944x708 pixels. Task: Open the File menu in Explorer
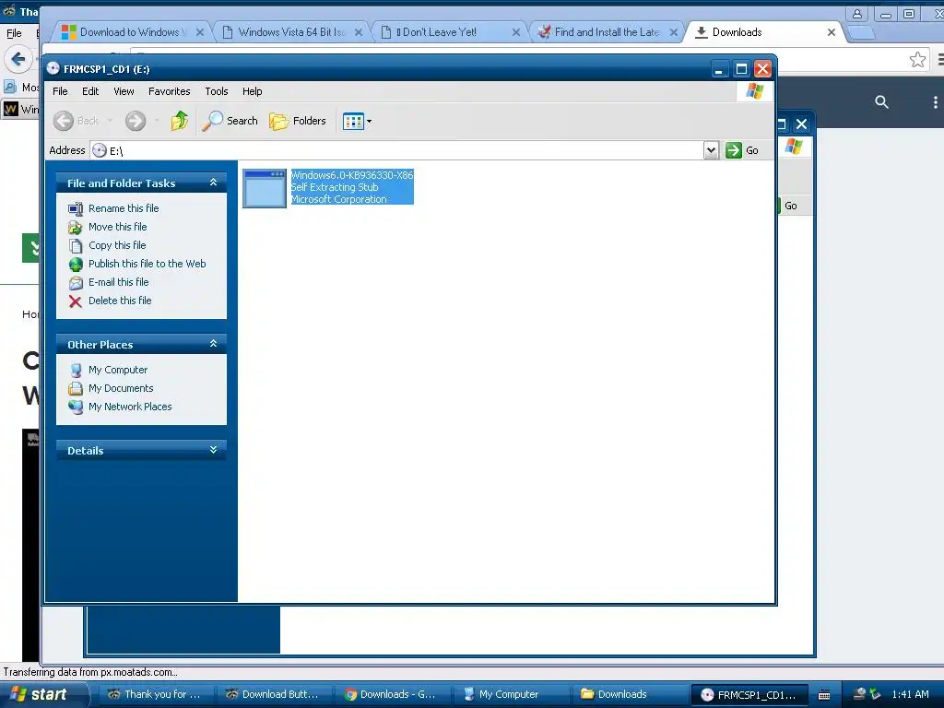pyautogui.click(x=60, y=91)
